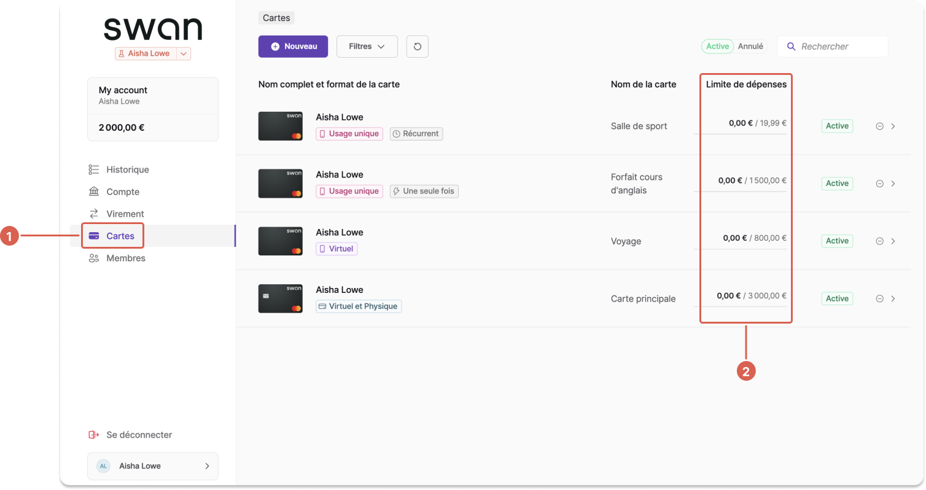This screenshot has height=490, width=926.
Task: Open Voyage card details chevron
Action: coord(893,241)
